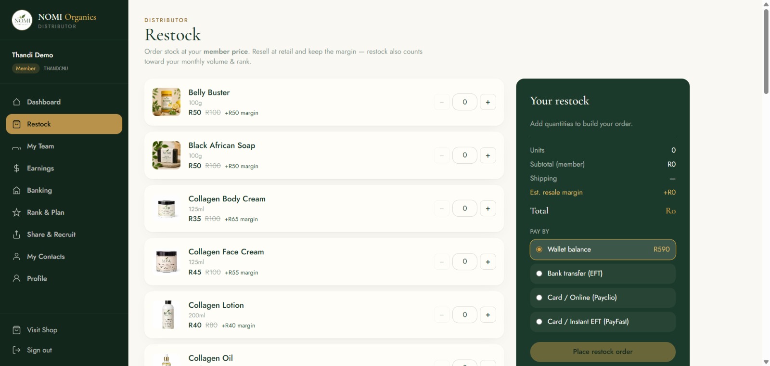Image resolution: width=770 pixels, height=366 pixels.
Task: Click the Belly Buster +R50 margin text
Action: 242,113
